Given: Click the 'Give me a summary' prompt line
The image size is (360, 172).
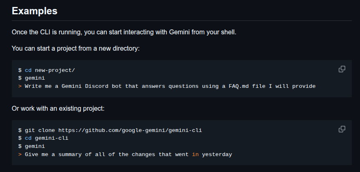Looking at the screenshot, I should 125,154.
